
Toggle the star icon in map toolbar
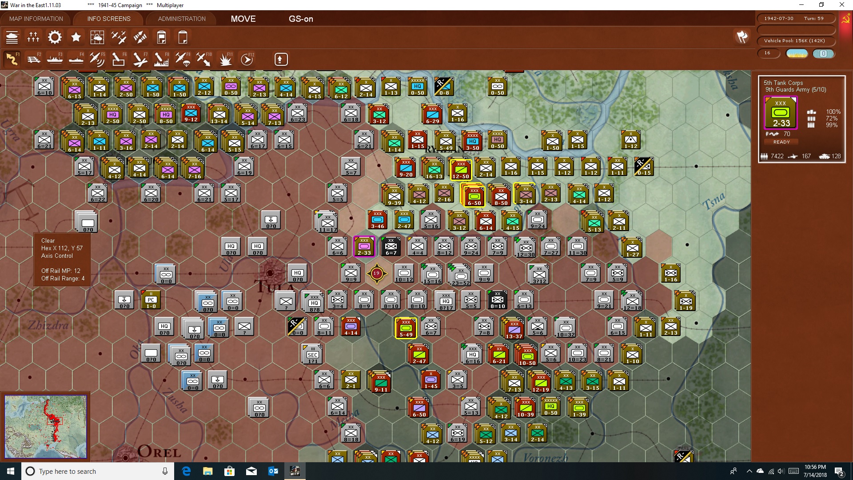click(x=76, y=37)
